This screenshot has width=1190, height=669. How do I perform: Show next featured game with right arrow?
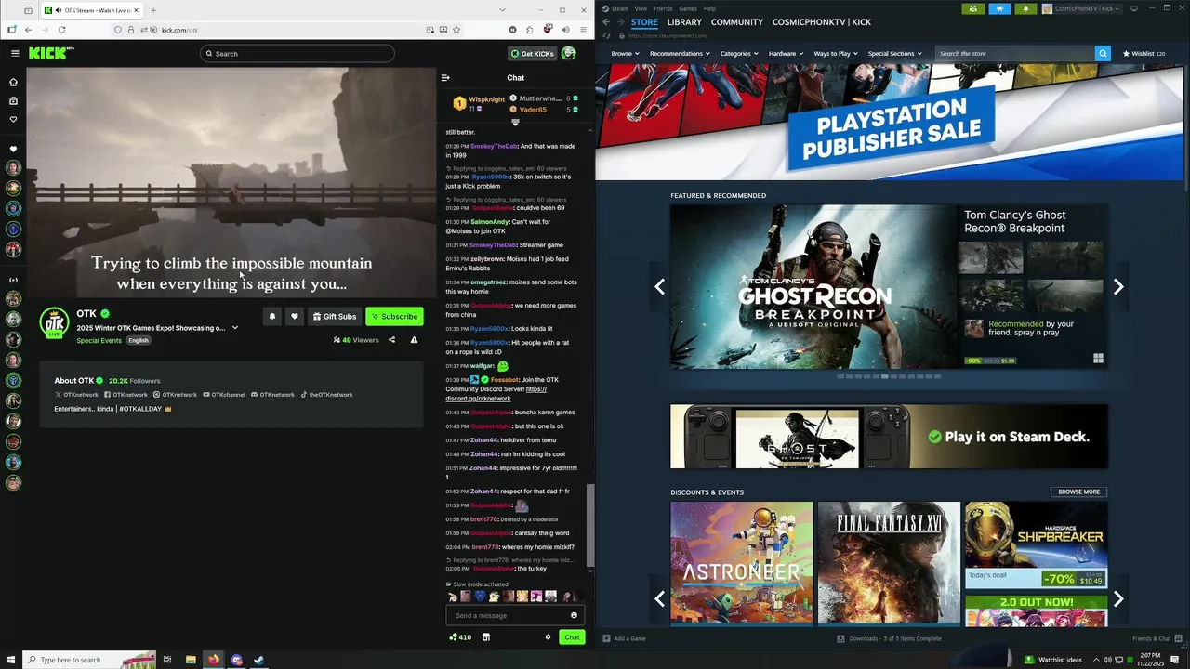[x=1118, y=287]
